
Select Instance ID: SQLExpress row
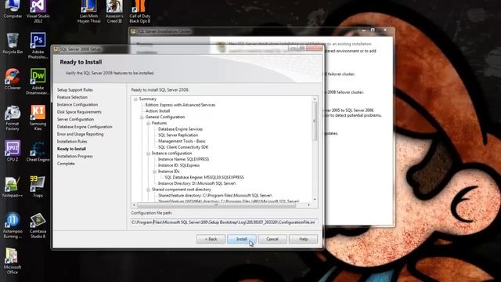[178, 165]
